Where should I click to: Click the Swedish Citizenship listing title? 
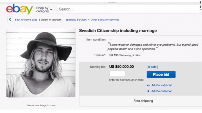118,31
